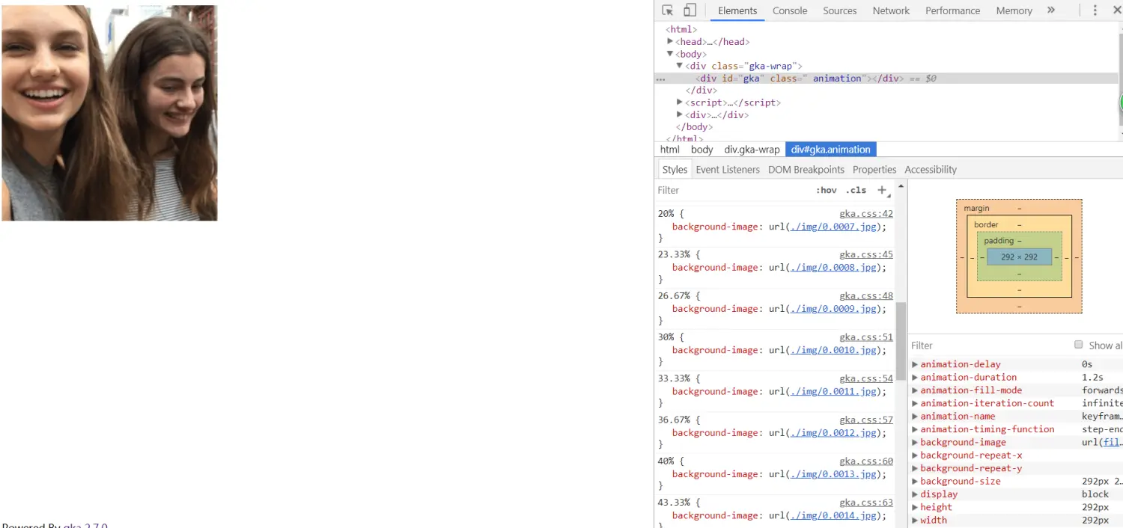
Task: Click the ellipsis beside selected gka div
Action: click(x=660, y=79)
